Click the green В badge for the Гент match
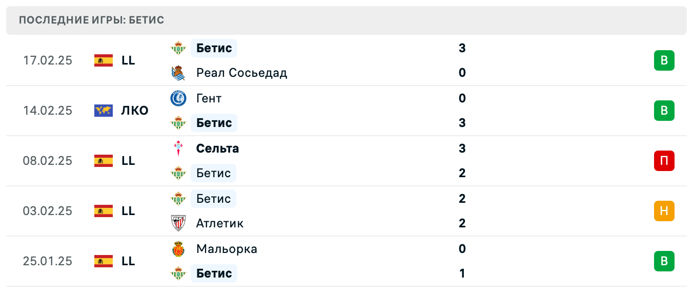Screen dimensions: 693x297 pos(665,110)
